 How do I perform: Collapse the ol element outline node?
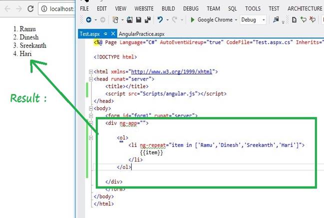[x=91, y=138]
